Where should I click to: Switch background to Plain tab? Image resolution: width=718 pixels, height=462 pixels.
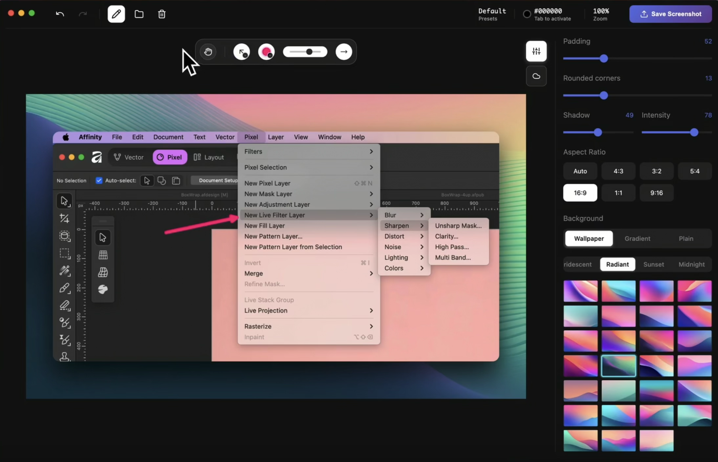686,239
